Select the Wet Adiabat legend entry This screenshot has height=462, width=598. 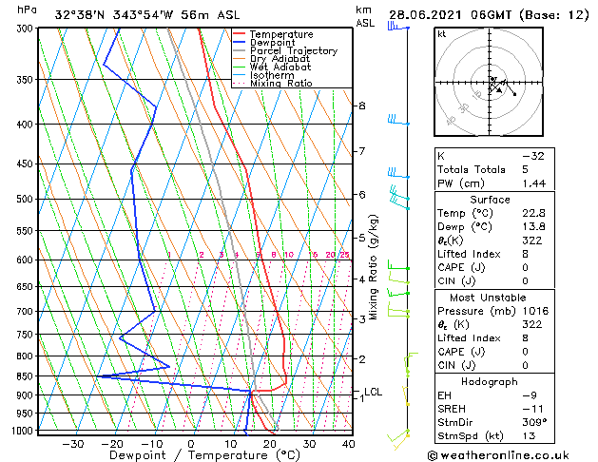click(280, 67)
